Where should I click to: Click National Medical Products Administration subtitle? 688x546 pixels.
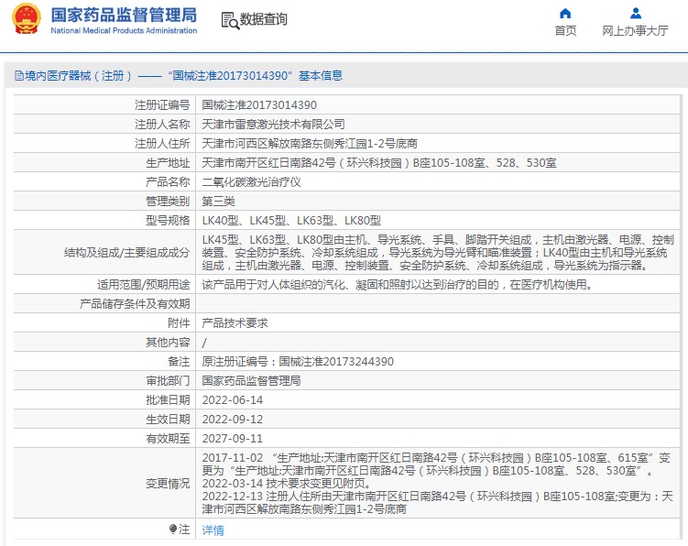pyautogui.click(x=124, y=30)
